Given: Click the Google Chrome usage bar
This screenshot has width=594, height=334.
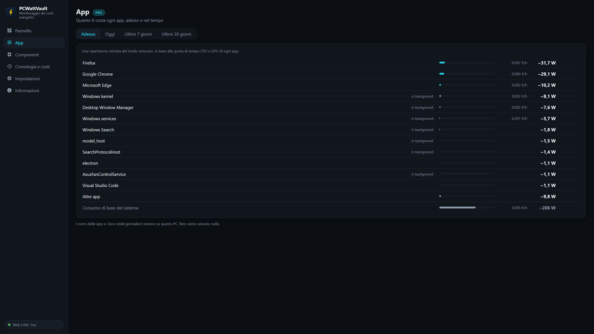Looking at the screenshot, I should click(467, 74).
